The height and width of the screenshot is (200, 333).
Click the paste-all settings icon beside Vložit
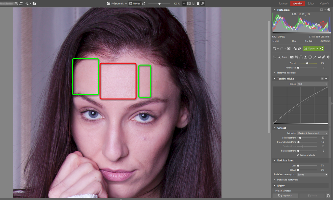point(328,195)
